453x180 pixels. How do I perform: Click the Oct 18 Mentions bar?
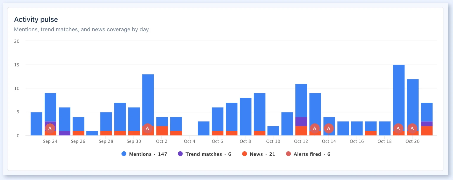click(x=385, y=128)
